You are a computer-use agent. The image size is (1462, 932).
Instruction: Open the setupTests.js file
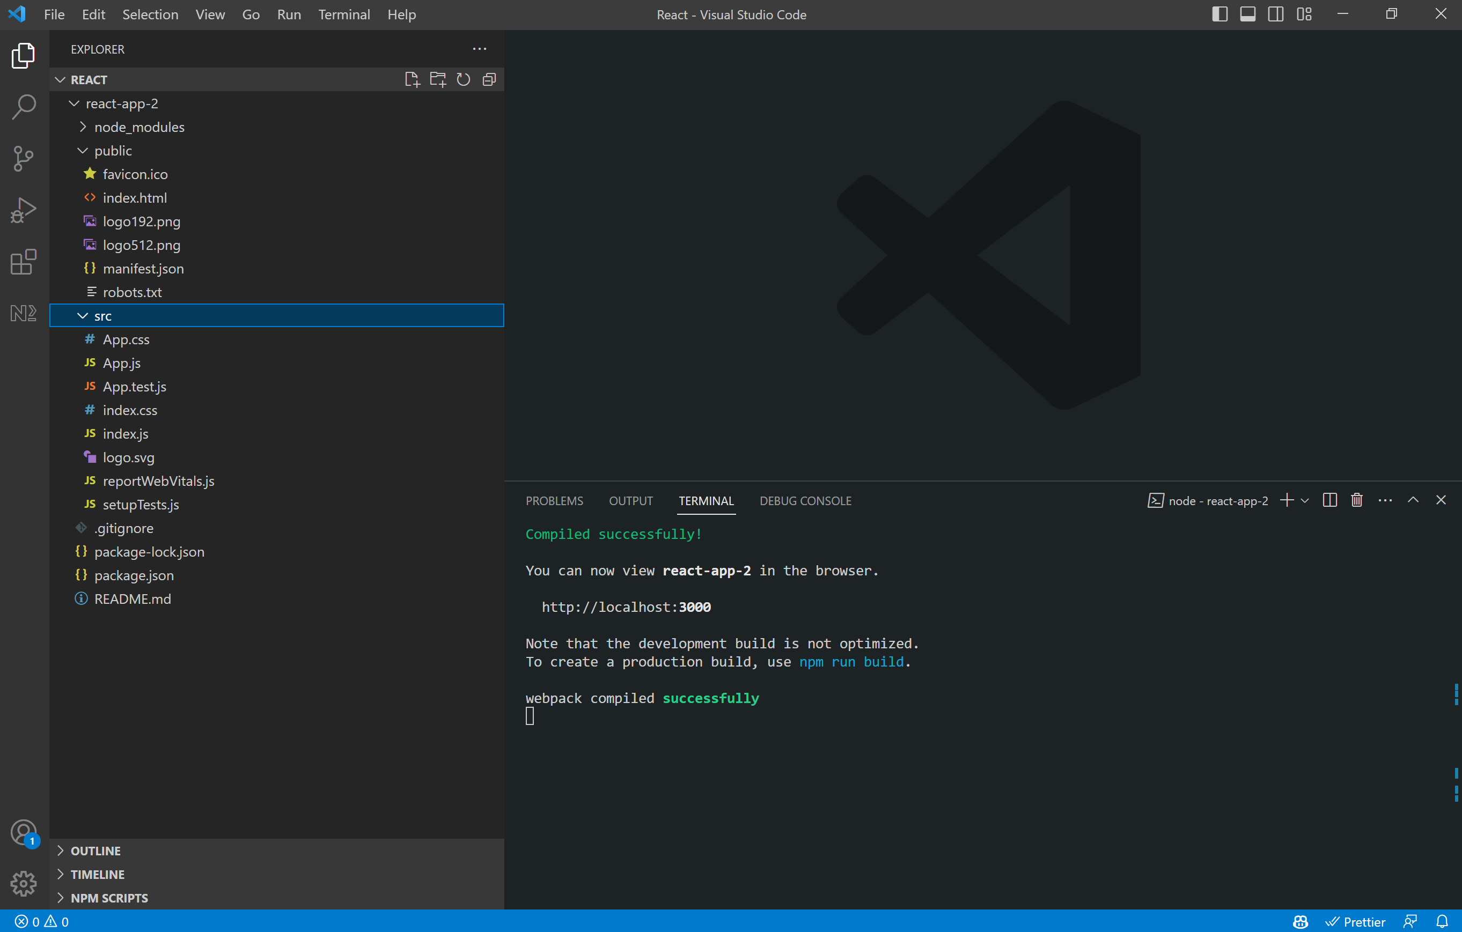coord(277,504)
